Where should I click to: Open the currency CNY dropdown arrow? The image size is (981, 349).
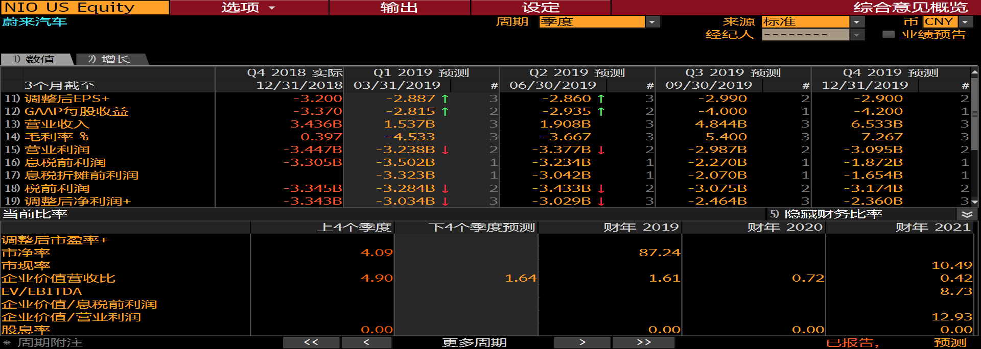[x=965, y=22]
